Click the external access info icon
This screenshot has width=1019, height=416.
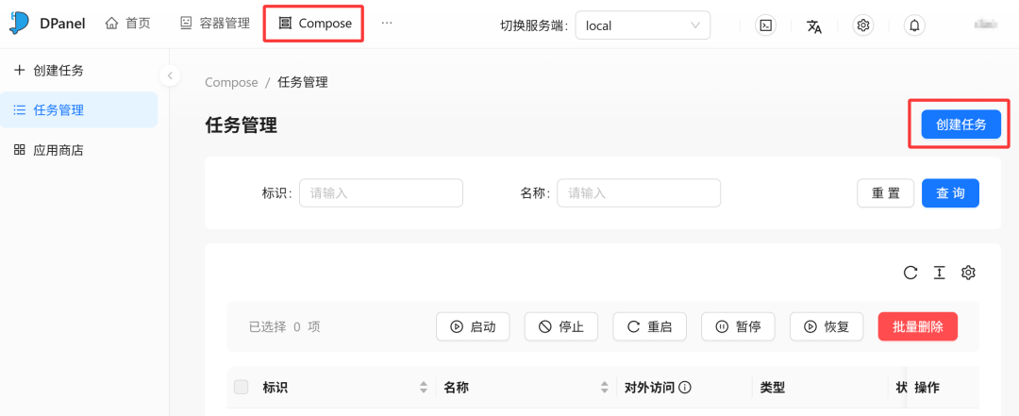click(x=686, y=388)
